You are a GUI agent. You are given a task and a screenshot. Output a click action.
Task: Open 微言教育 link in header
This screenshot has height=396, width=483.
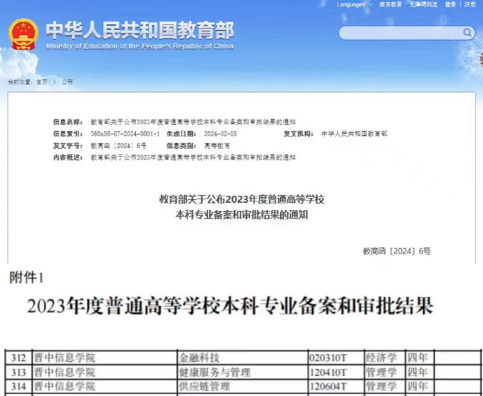click(390, 5)
